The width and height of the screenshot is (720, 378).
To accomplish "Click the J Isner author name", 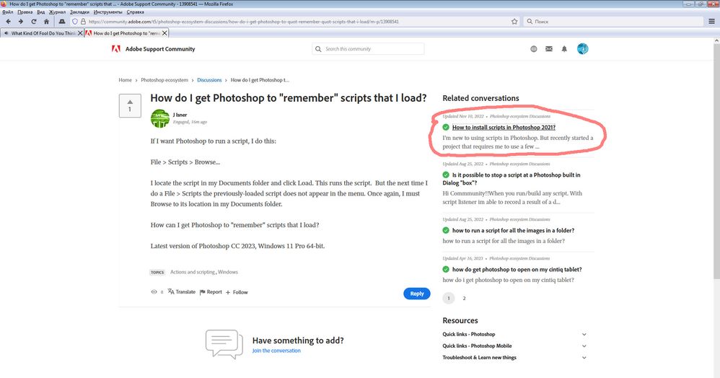I will (180, 115).
